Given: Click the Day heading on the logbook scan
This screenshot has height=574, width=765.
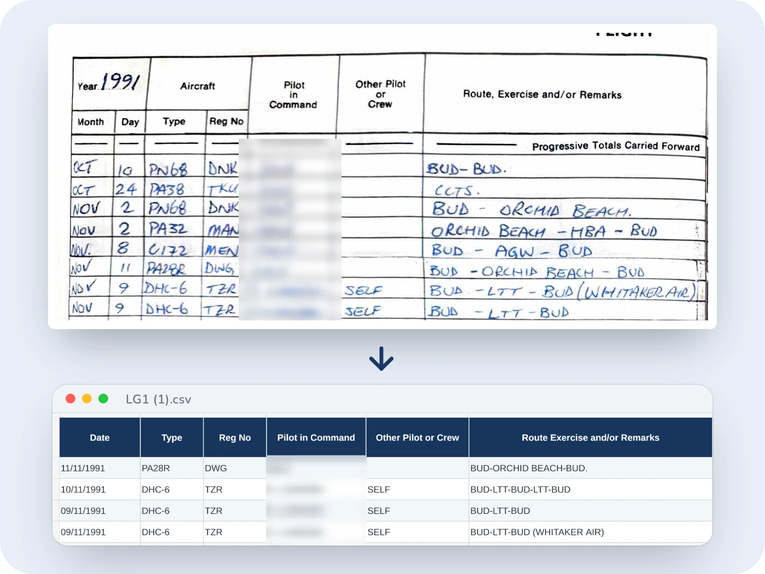Looking at the screenshot, I should (x=130, y=122).
